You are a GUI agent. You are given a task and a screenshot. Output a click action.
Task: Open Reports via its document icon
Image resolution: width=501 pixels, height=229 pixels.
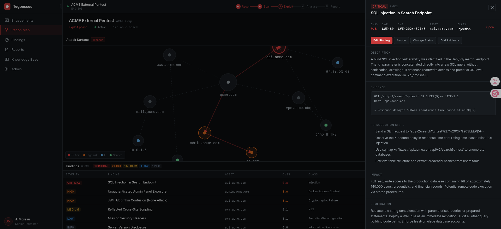point(7,49)
